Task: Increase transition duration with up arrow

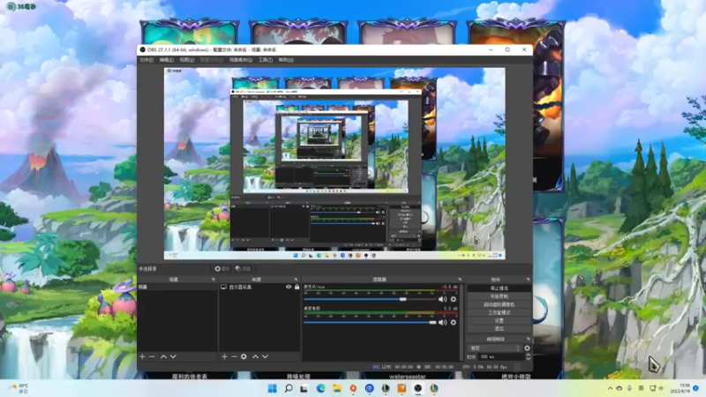Action: [528, 355]
